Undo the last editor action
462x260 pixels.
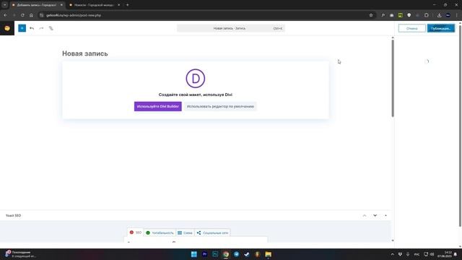[32, 28]
